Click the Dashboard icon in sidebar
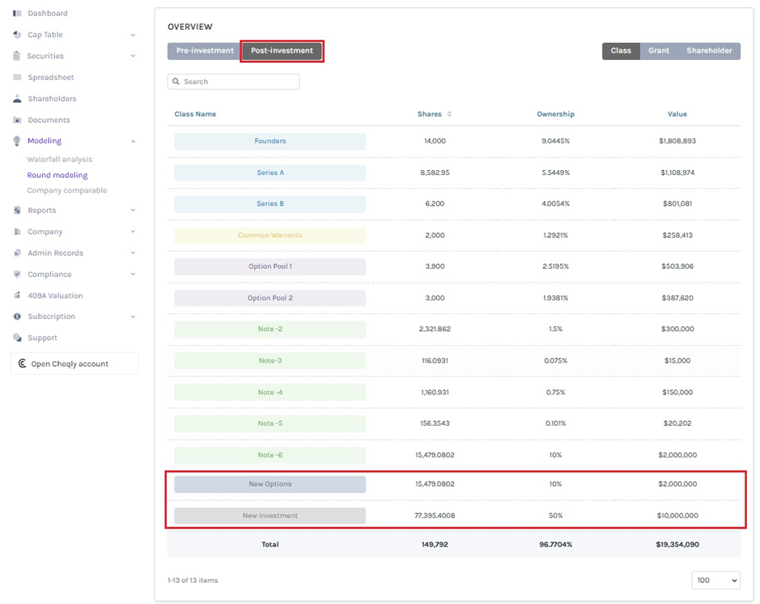760x604 pixels. 18,14
